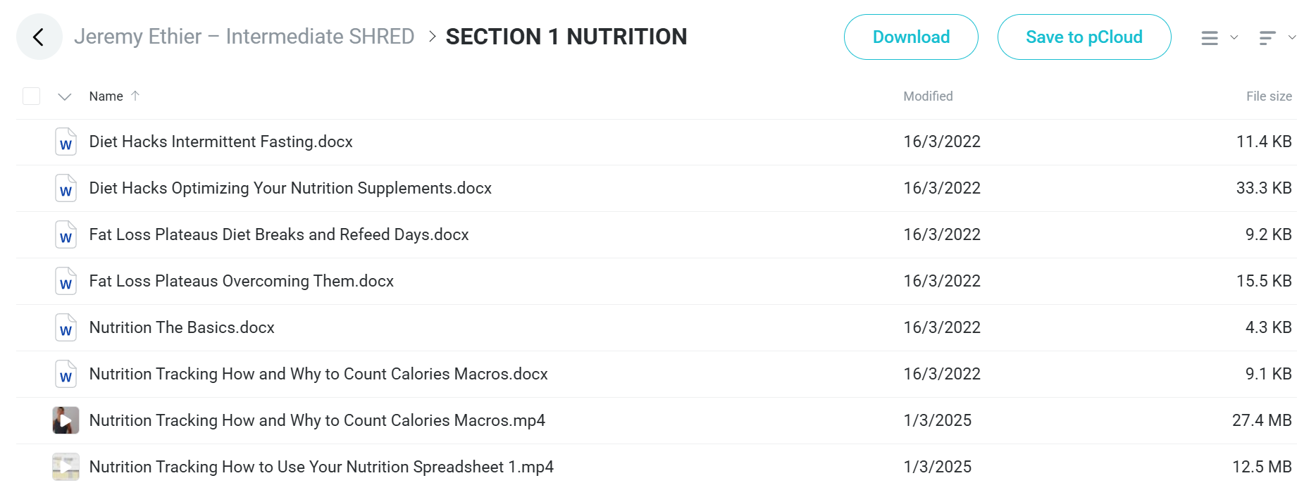Viewport: 1316px width, 490px height.
Task: Play the Count Calories Macros.mp4 video thumbnail
Action: pyautogui.click(x=66, y=420)
